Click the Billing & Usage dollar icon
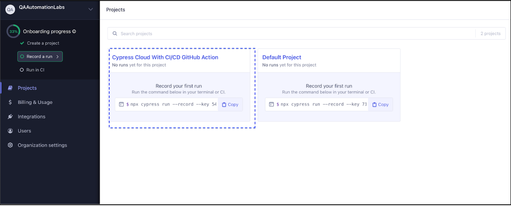Image resolution: width=511 pixels, height=207 pixels. [x=10, y=102]
